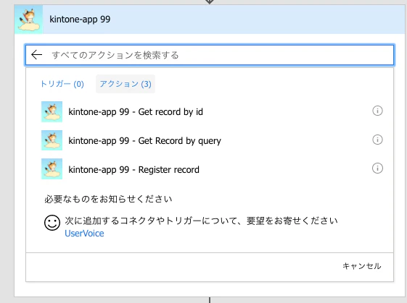Show info for Get Record by query

tap(377, 140)
